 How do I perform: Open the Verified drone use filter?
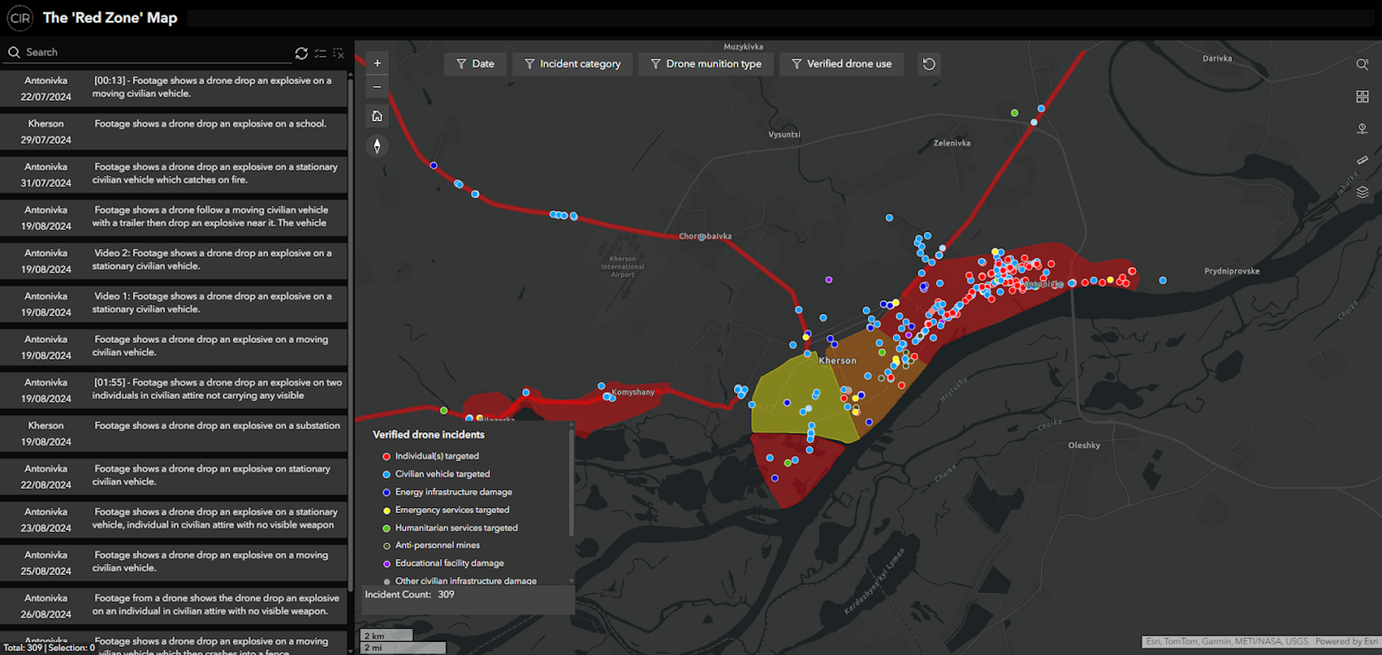tap(841, 64)
